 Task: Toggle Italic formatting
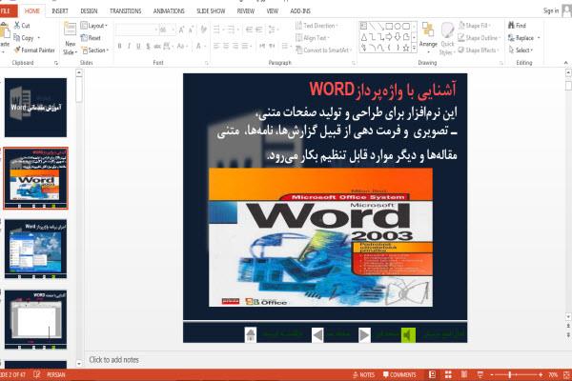pos(129,47)
